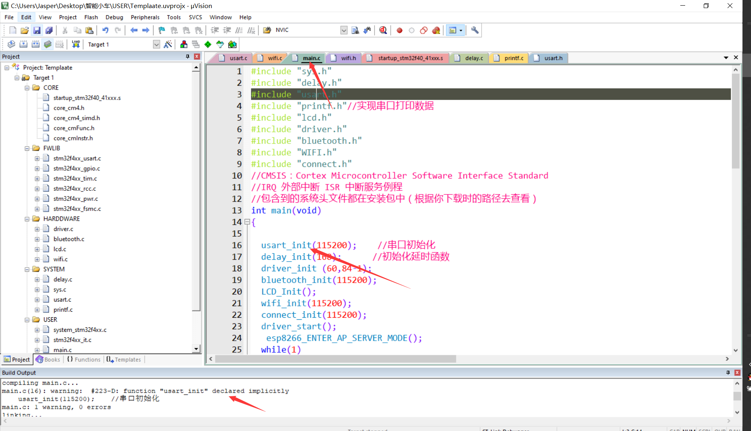Switch to the delay.c tab
The height and width of the screenshot is (431, 751).
click(x=469, y=58)
